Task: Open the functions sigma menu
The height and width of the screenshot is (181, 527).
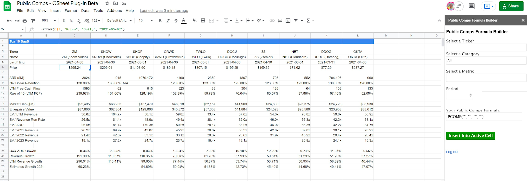Action: [x=308, y=21]
